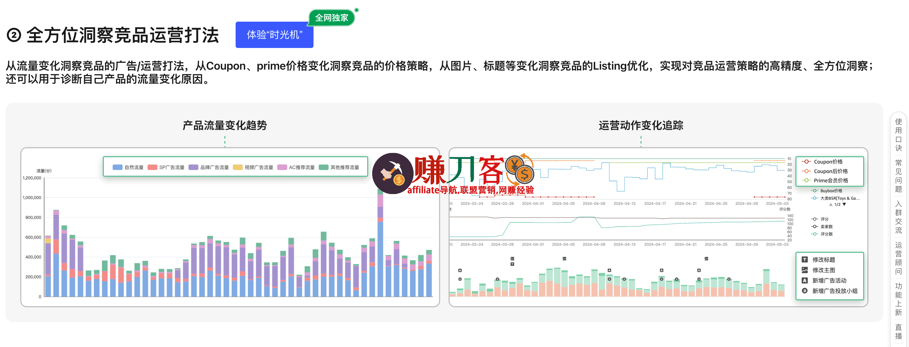Click the 新增广告活动 legend label

click(829, 280)
